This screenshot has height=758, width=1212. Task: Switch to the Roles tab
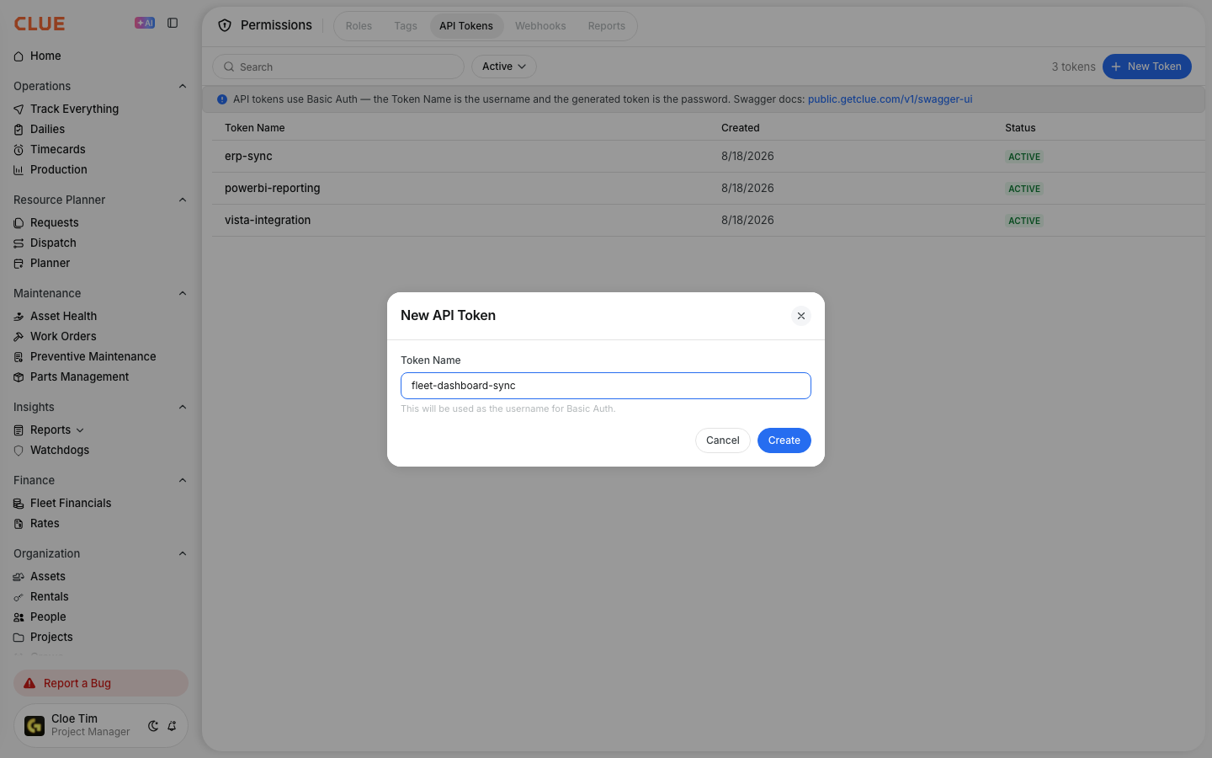click(x=359, y=26)
